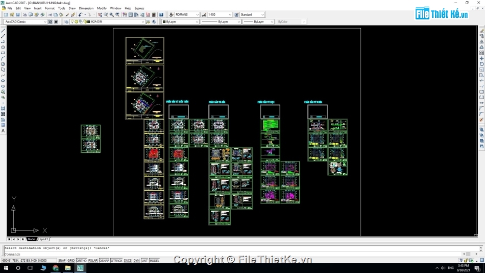Open File Explorer from the taskbar
The width and height of the screenshot is (485, 273).
(68, 268)
